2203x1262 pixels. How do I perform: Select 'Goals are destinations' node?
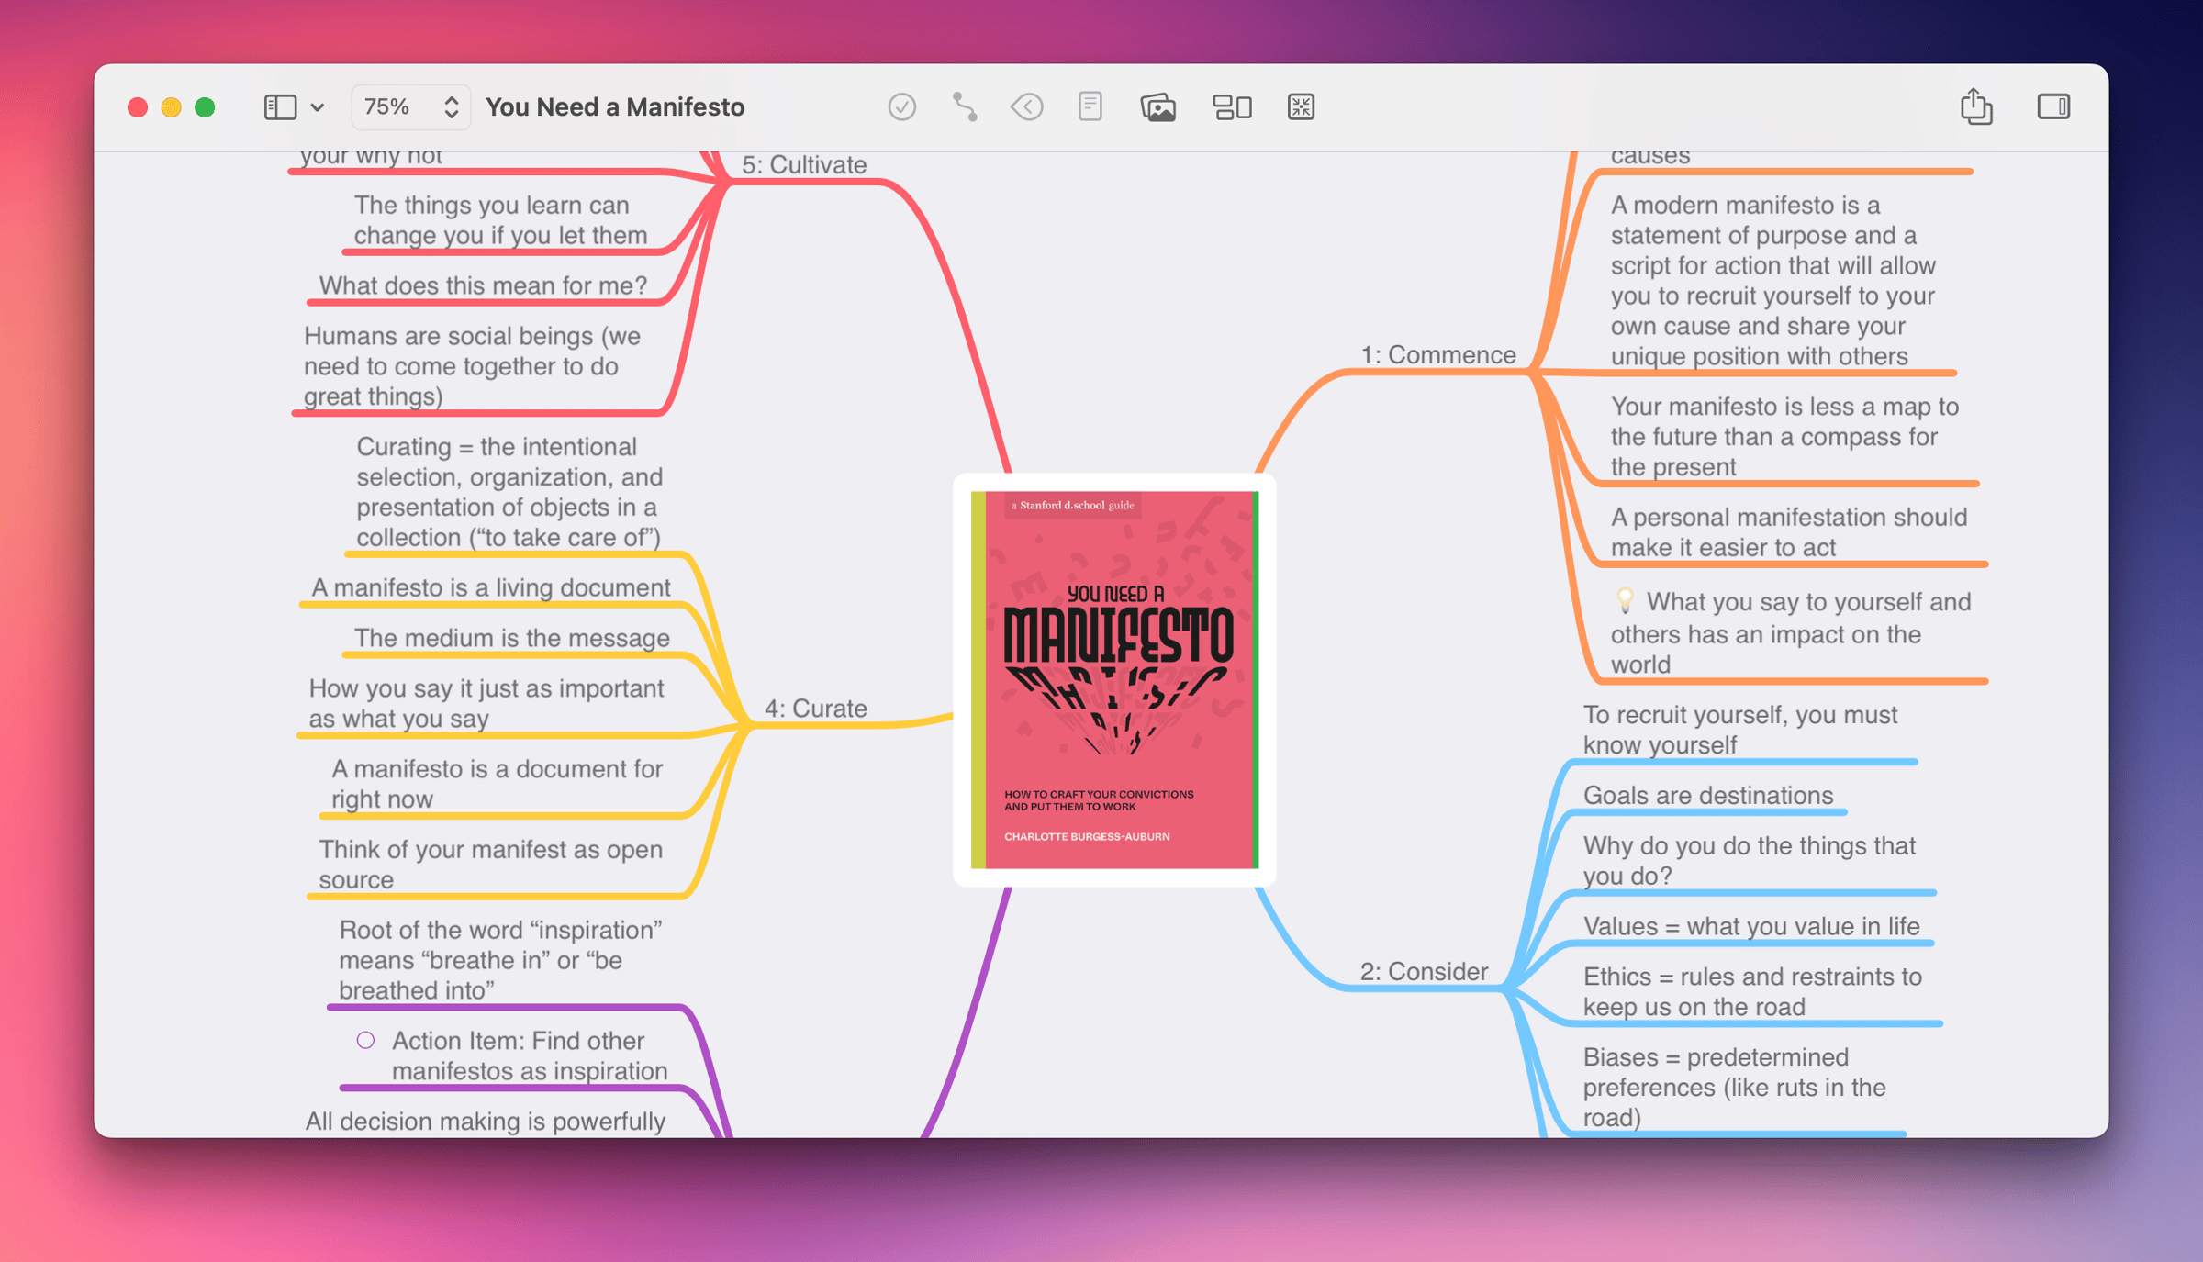tap(1707, 795)
